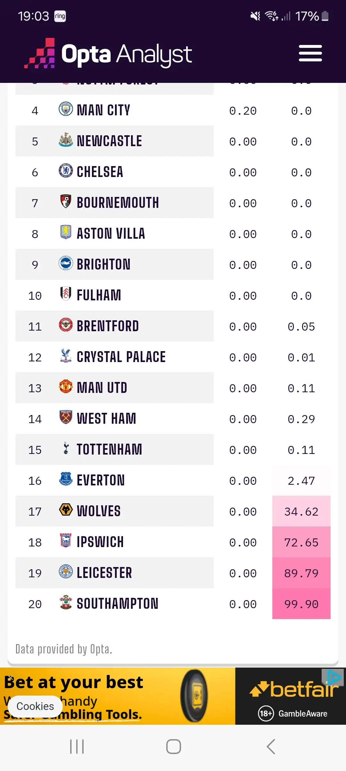Tap the Bournemouth badge icon

(x=66, y=202)
